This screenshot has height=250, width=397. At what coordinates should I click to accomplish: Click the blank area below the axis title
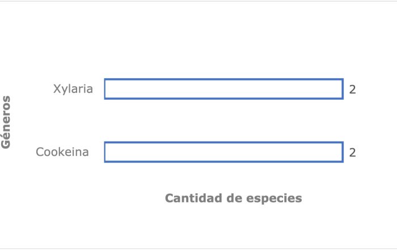234,226
